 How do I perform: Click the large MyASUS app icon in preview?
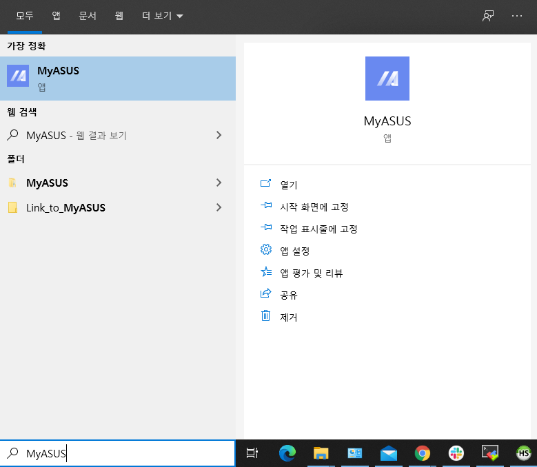point(387,79)
